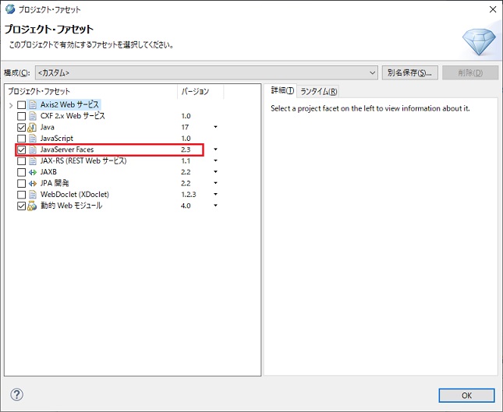Click version value 2.2 for JAXB
Viewport: 503px width, 412px height.
pyautogui.click(x=186, y=172)
